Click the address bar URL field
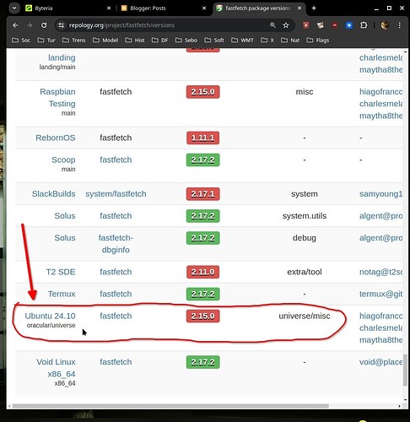This screenshot has width=410, height=422. (x=166, y=25)
